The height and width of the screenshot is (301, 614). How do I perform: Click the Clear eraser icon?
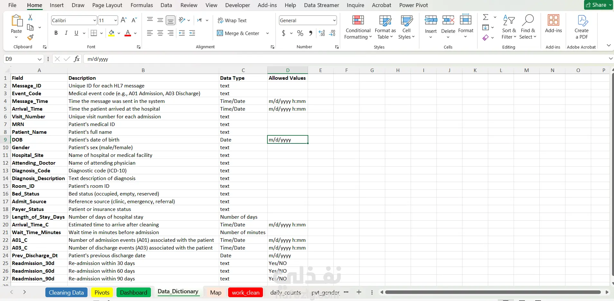pyautogui.click(x=486, y=38)
